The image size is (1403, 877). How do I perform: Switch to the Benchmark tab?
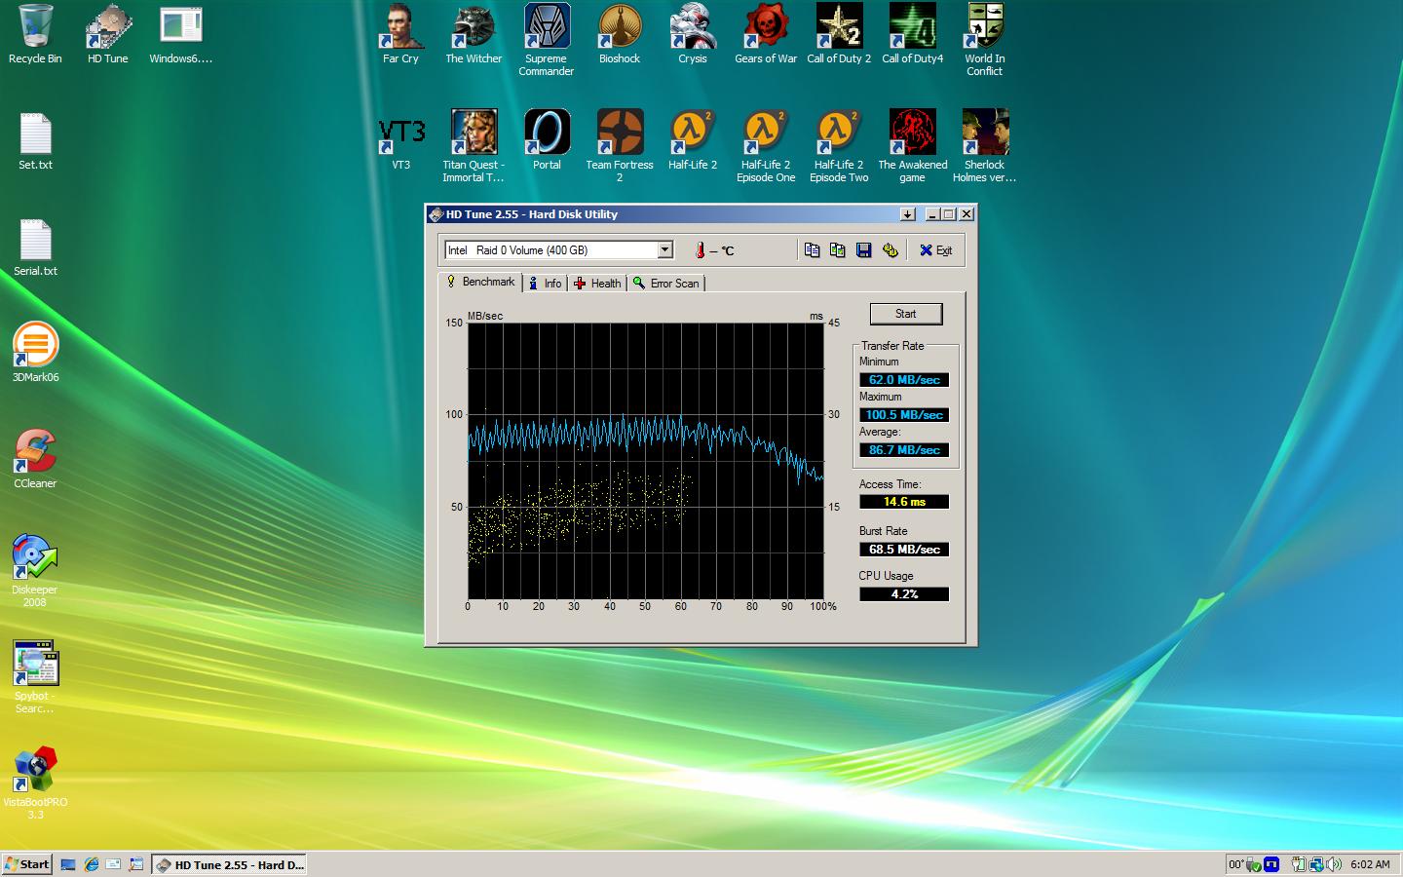coord(480,282)
